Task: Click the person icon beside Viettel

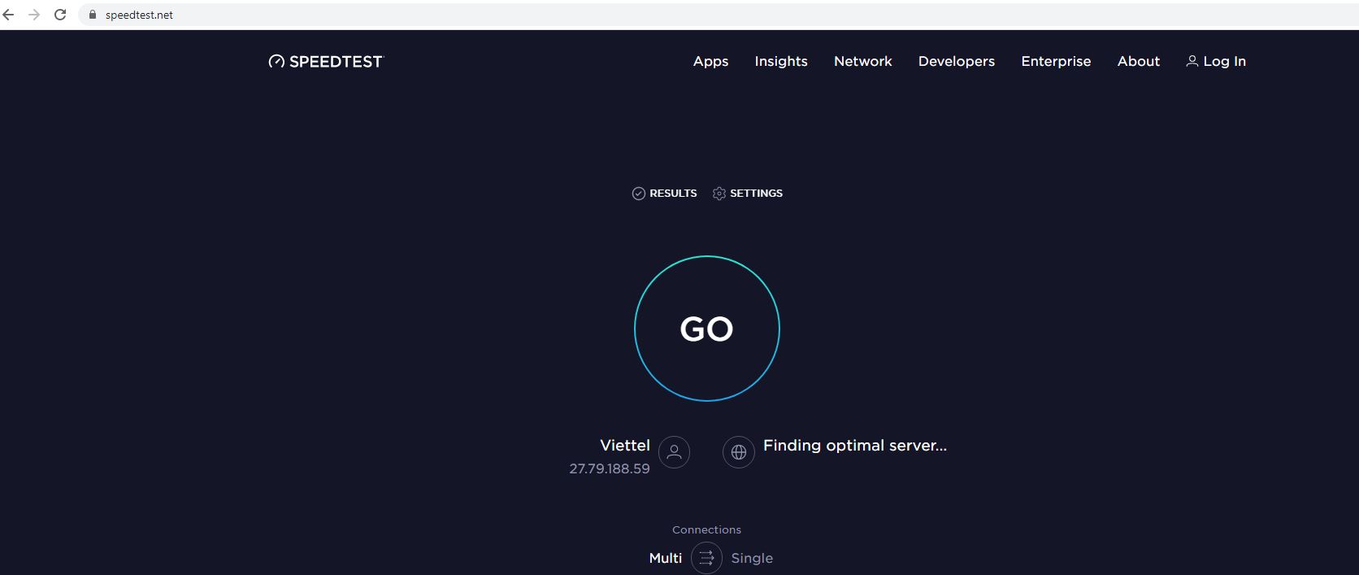Action: tap(674, 452)
